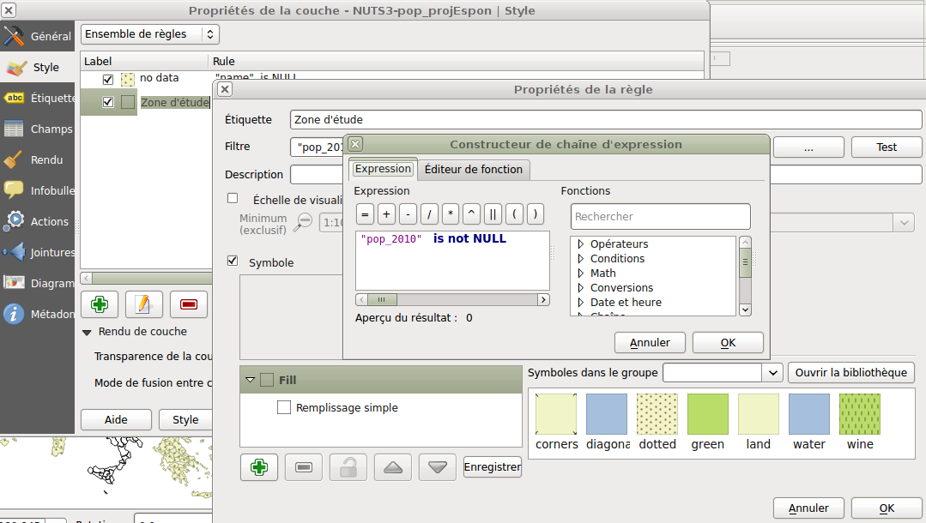Expand the Math function group
The image size is (926, 523).
pos(580,274)
